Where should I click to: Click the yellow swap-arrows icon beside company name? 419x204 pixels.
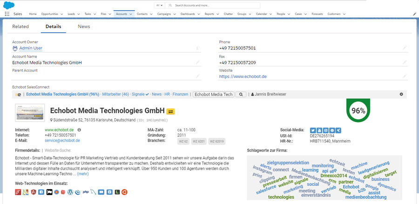(x=170, y=111)
